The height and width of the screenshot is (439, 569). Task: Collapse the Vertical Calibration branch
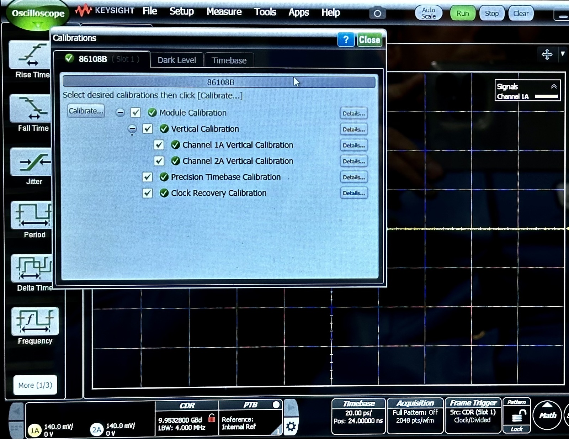pyautogui.click(x=132, y=129)
